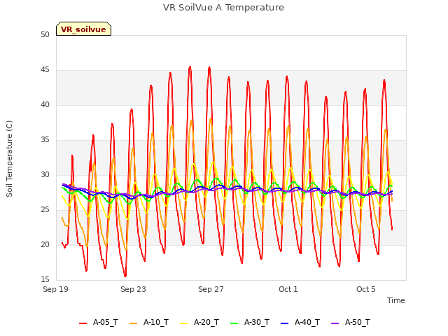This screenshot has width=448, height=336.
Task: Click the 15 y-axis tick label
Action: tap(45, 279)
